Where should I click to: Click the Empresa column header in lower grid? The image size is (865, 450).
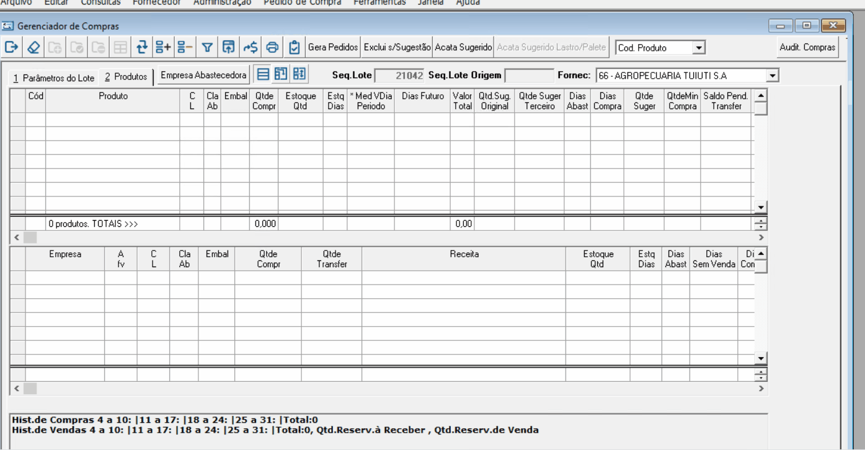[x=65, y=258]
